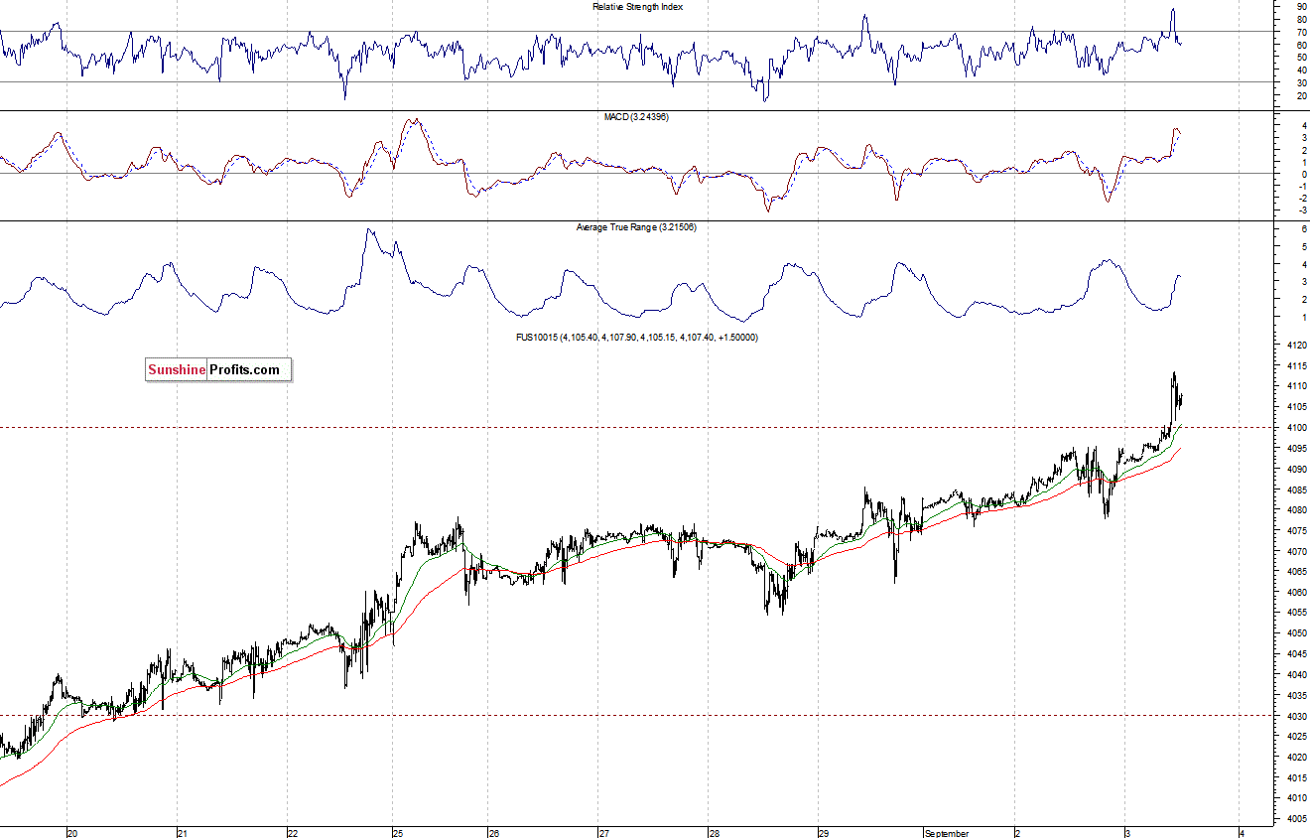Click the 1 value on the ATR scale

(x=1304, y=317)
